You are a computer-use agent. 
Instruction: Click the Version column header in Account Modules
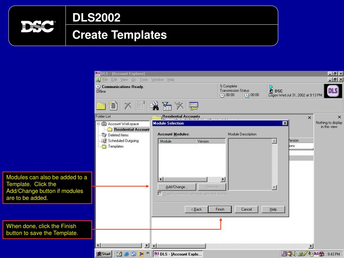pyautogui.click(x=209, y=141)
